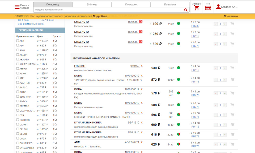Click delivery probability indicator for DODA 578 ₽

click(178, 93)
